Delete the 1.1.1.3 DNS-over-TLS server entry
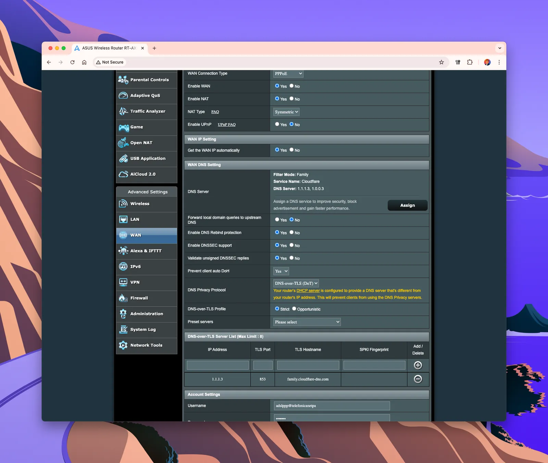 (418, 379)
